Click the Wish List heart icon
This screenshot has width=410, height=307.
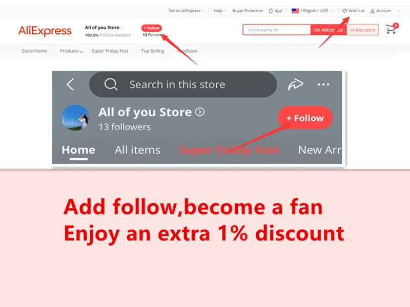click(344, 11)
